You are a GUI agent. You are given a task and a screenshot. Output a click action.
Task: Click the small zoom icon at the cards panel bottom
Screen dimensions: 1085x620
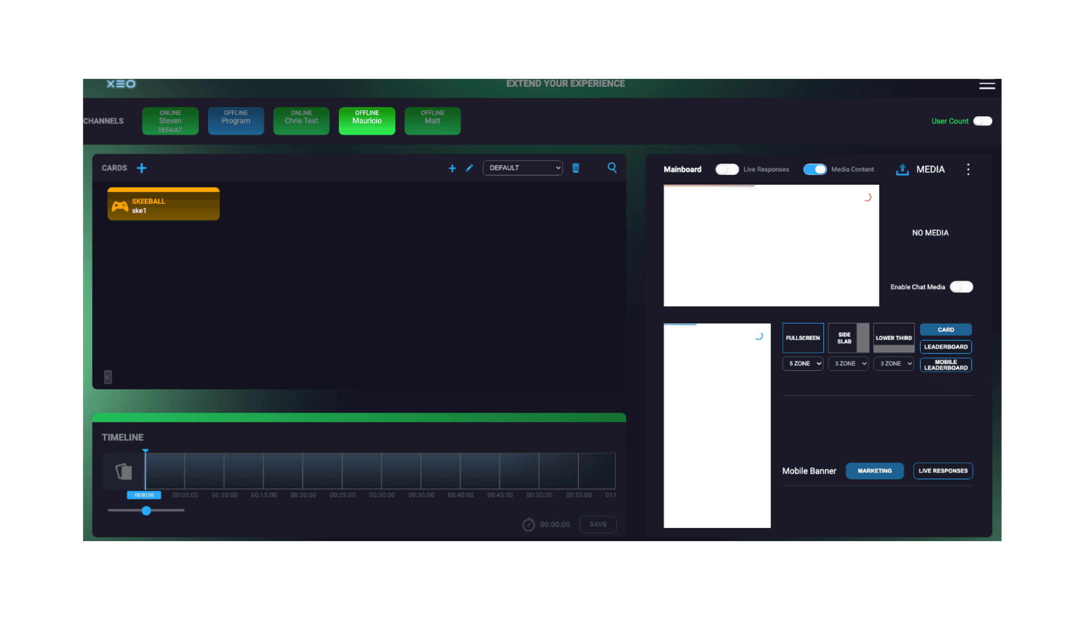click(x=108, y=377)
